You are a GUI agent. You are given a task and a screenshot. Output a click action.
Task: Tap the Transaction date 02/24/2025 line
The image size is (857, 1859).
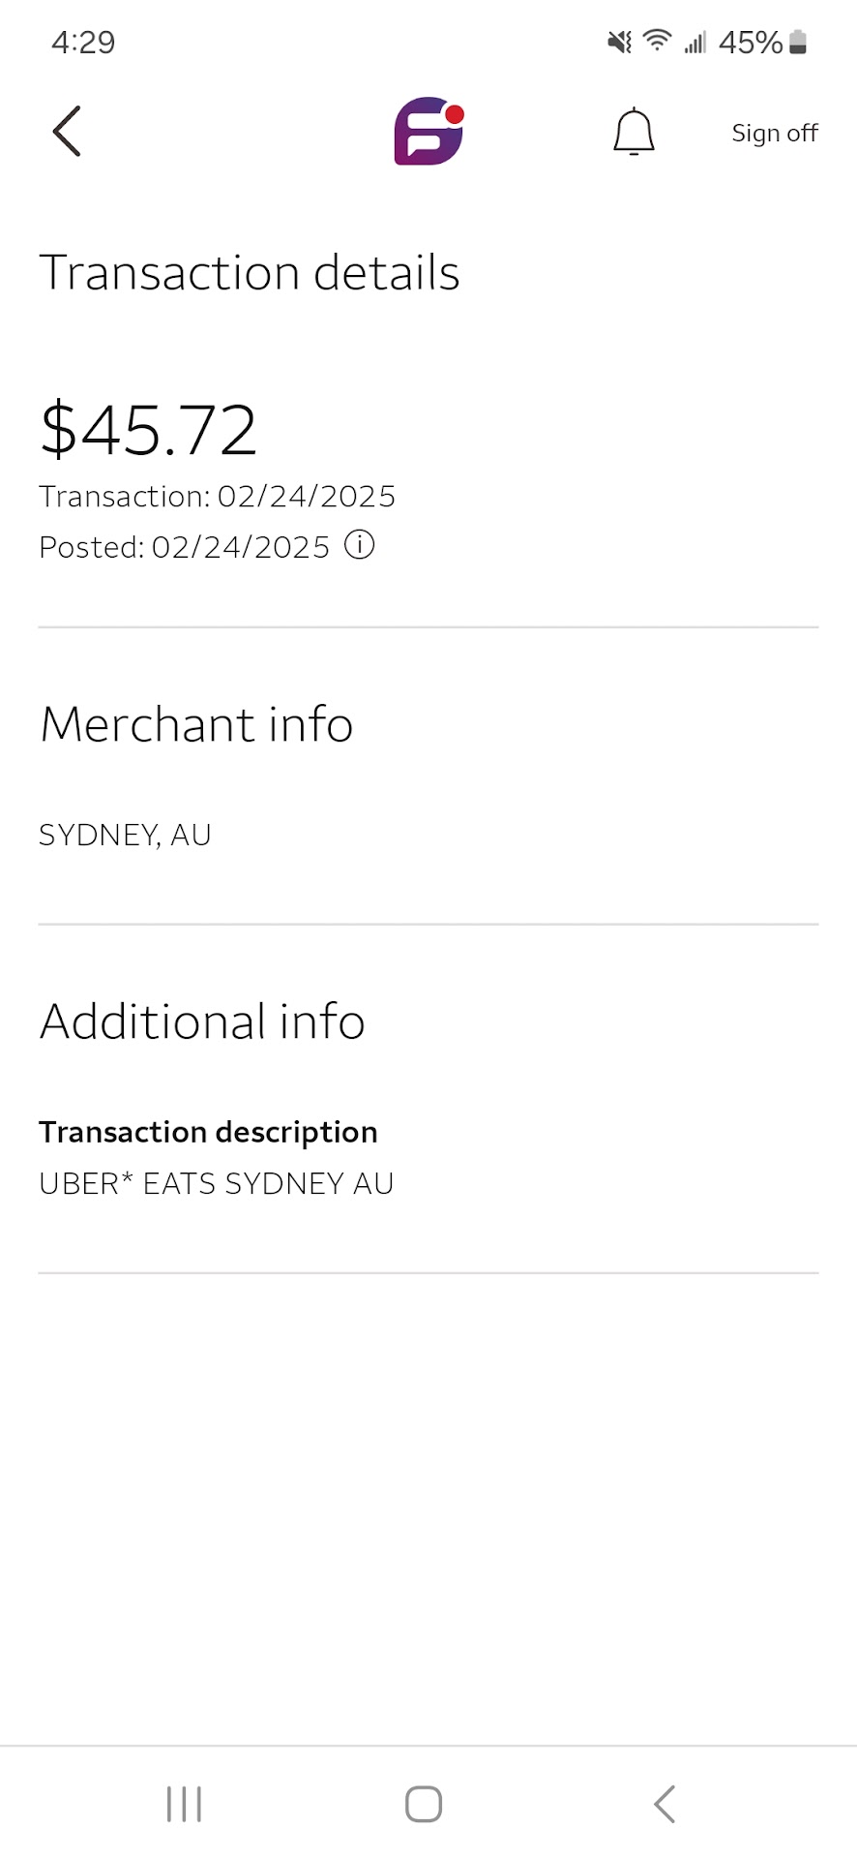(218, 497)
